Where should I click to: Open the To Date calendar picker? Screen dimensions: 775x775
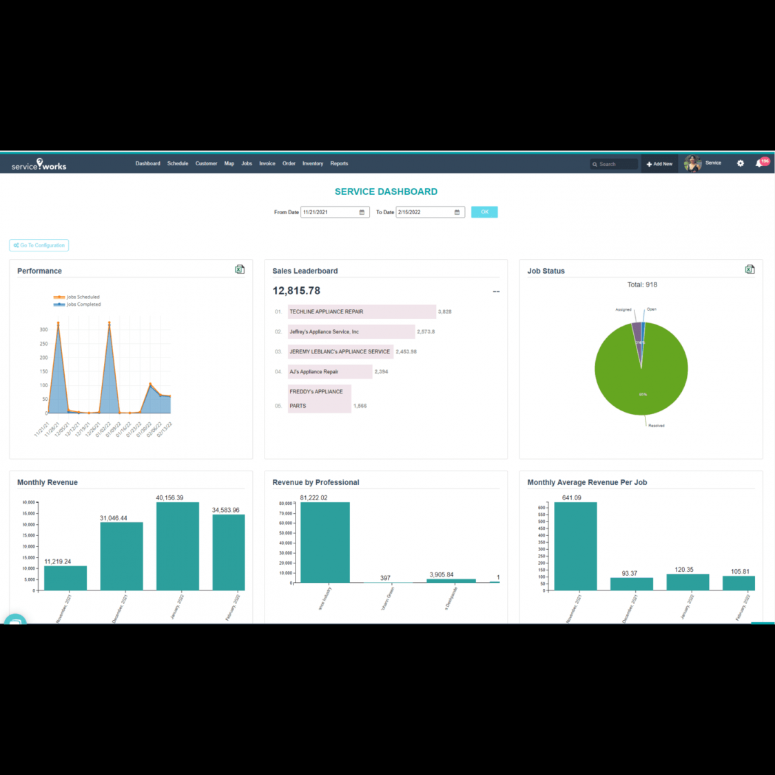457,212
